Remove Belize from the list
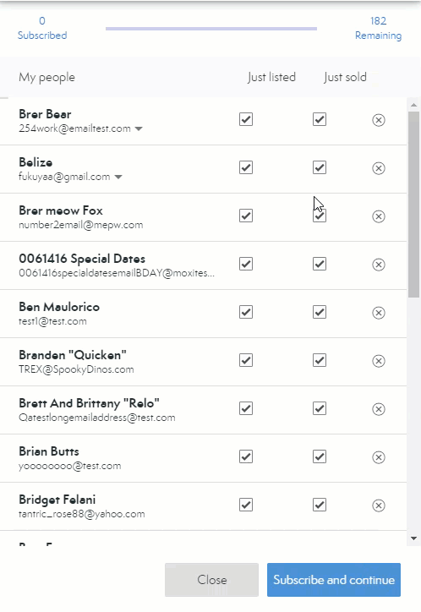The height and width of the screenshot is (612, 421). [x=379, y=168]
